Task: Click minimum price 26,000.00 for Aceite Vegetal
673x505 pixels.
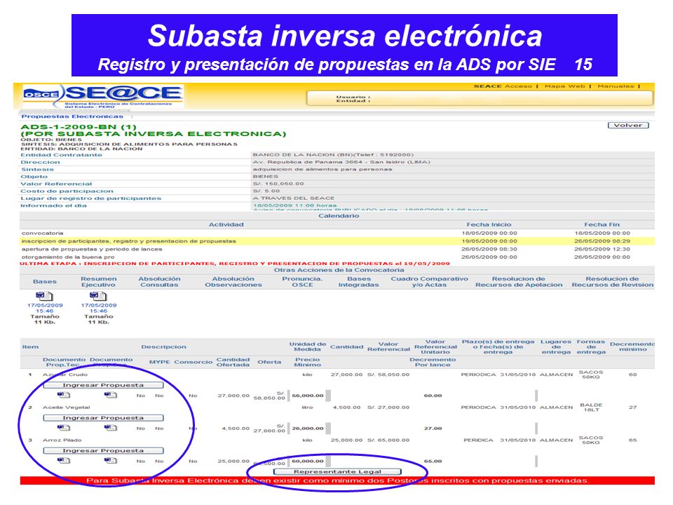Action: [x=307, y=429]
